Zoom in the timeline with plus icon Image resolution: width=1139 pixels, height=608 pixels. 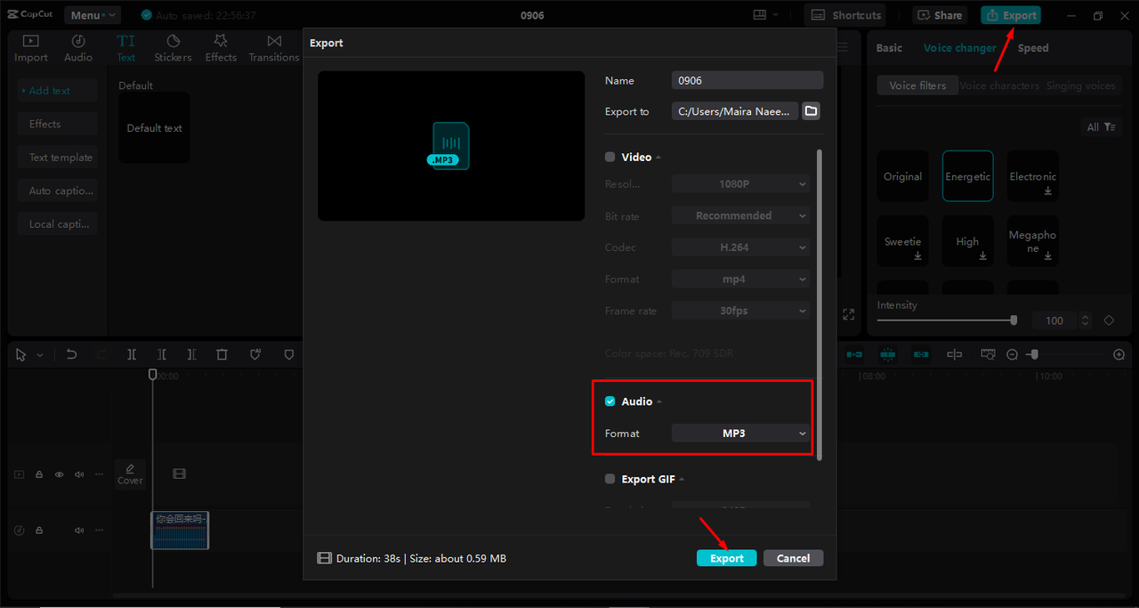[x=1119, y=354]
